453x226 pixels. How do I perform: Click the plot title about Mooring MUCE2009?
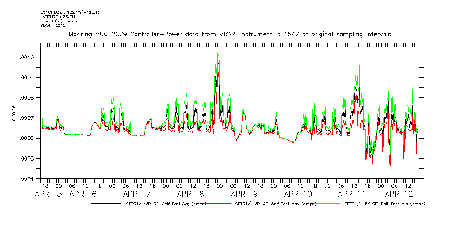pos(229,34)
